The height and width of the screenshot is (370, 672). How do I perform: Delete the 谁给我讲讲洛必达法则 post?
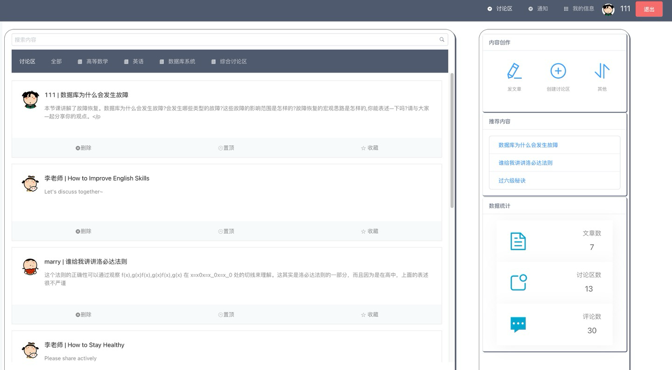(x=84, y=315)
